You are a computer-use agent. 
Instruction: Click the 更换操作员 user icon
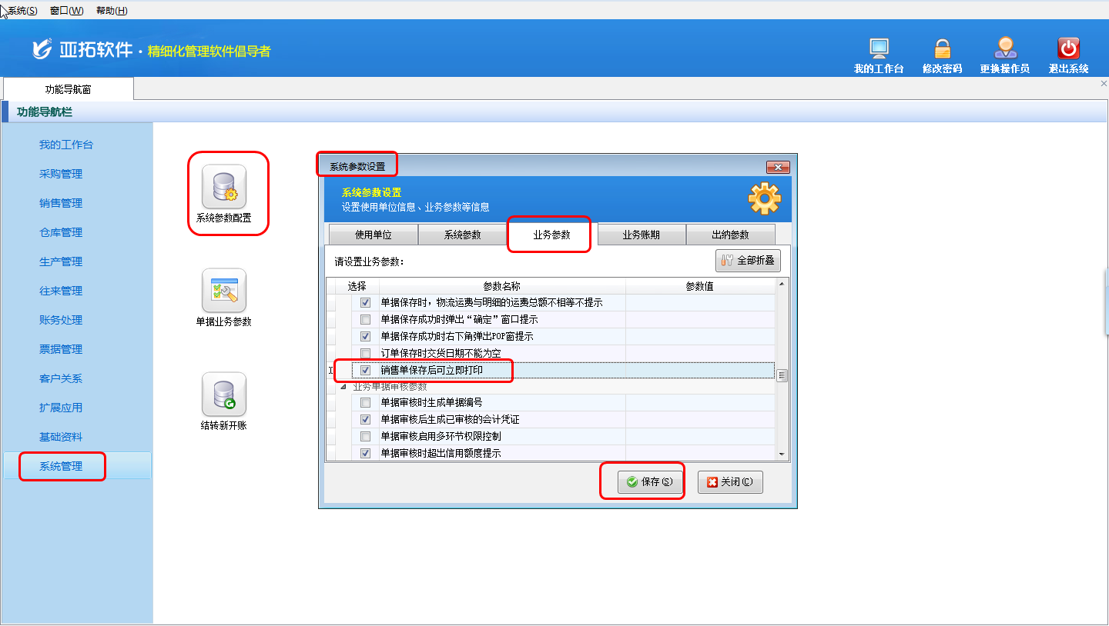[1004, 50]
